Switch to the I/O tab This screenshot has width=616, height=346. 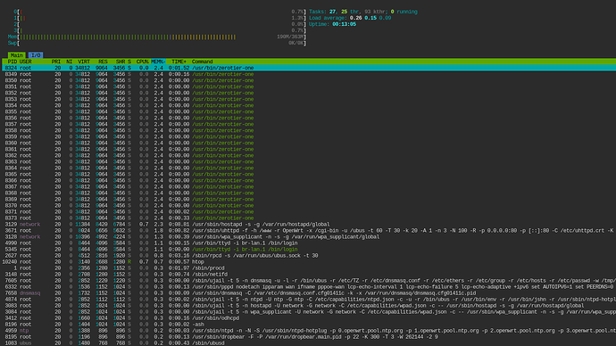tap(36, 55)
